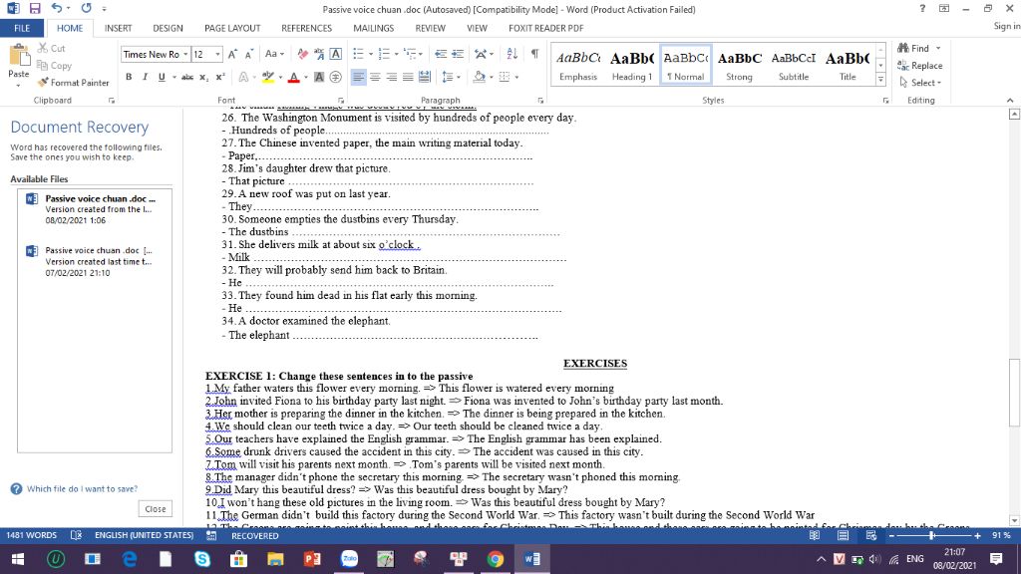Viewport: 1021px width, 574px height.
Task: Toggle Bold formatting
Action: tap(129, 77)
